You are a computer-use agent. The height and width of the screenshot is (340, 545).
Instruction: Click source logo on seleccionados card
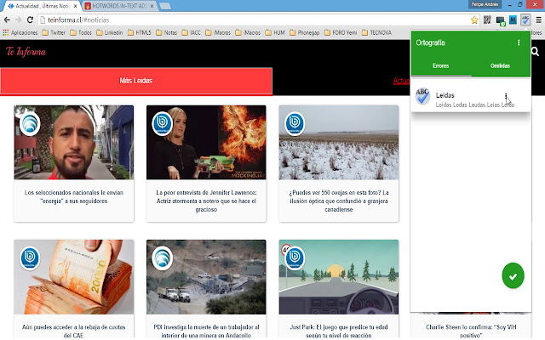coord(30,123)
